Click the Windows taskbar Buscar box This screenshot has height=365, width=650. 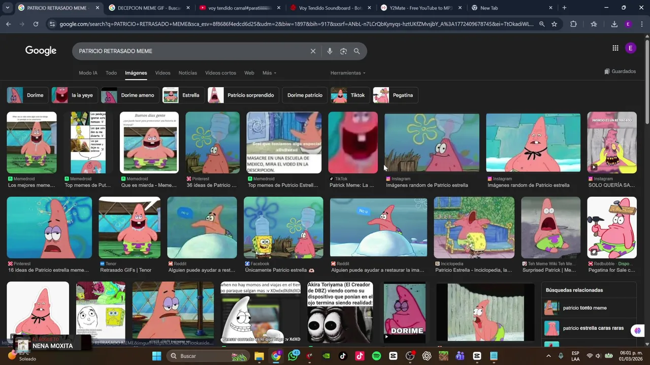coord(209,356)
